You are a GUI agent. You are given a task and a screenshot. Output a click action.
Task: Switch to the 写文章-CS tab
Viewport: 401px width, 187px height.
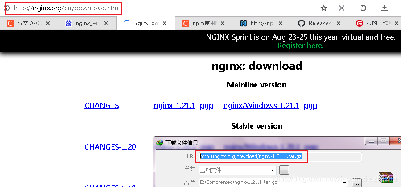pyautogui.click(x=29, y=23)
